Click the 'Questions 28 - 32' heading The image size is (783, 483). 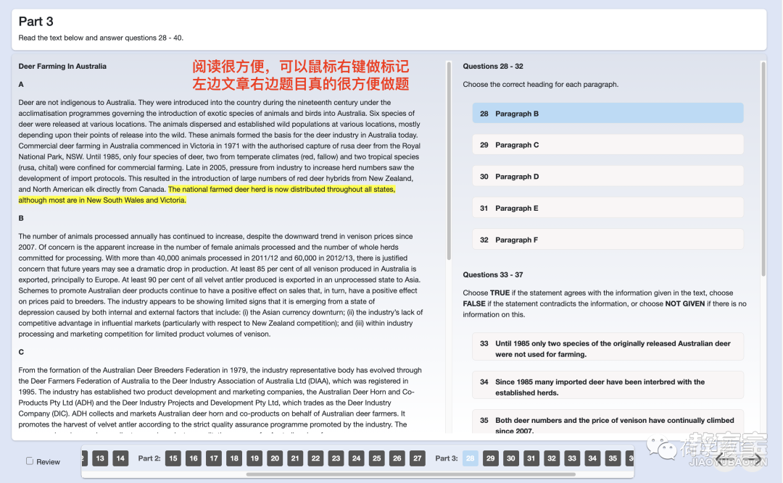(x=493, y=66)
